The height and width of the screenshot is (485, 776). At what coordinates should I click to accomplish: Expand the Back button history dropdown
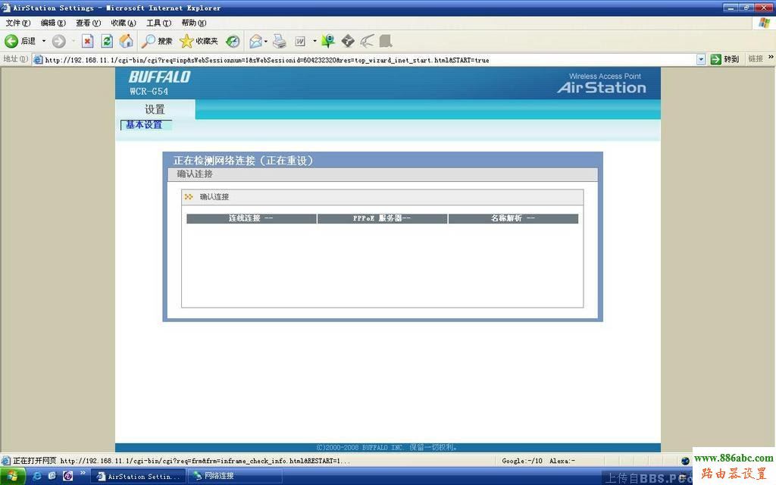click(x=44, y=41)
